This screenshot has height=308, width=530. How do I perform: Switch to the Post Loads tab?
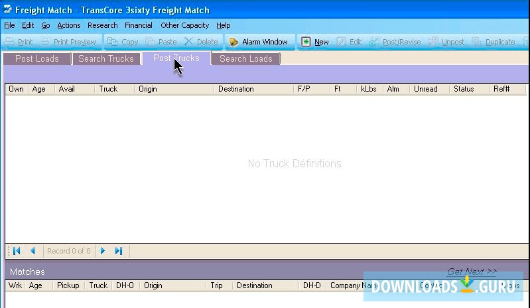37,59
